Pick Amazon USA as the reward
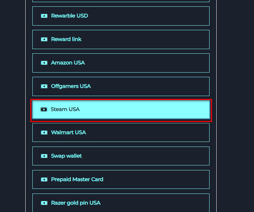254x212 pixels. coord(121,63)
